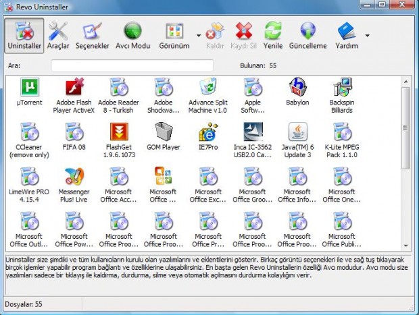Select Microsoft Office Outlook entry
The image size is (419, 315).
pos(29,229)
